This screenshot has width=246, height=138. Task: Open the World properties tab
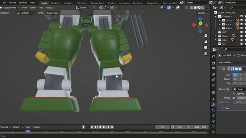point(213,85)
